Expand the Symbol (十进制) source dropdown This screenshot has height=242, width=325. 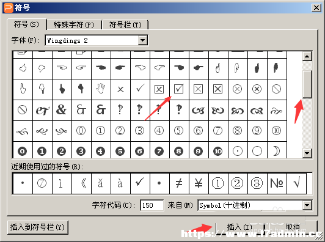tap(307, 205)
